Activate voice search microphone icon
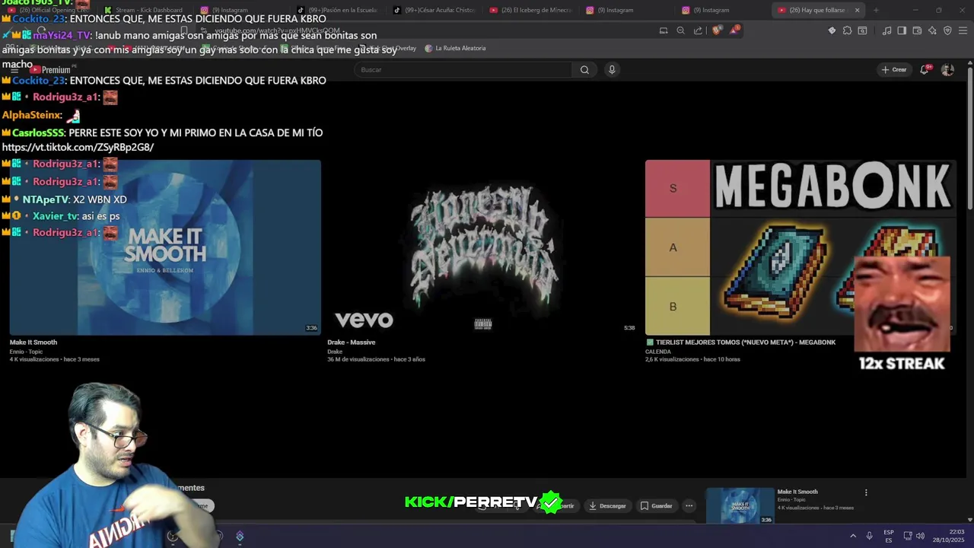974x548 pixels. (611, 70)
